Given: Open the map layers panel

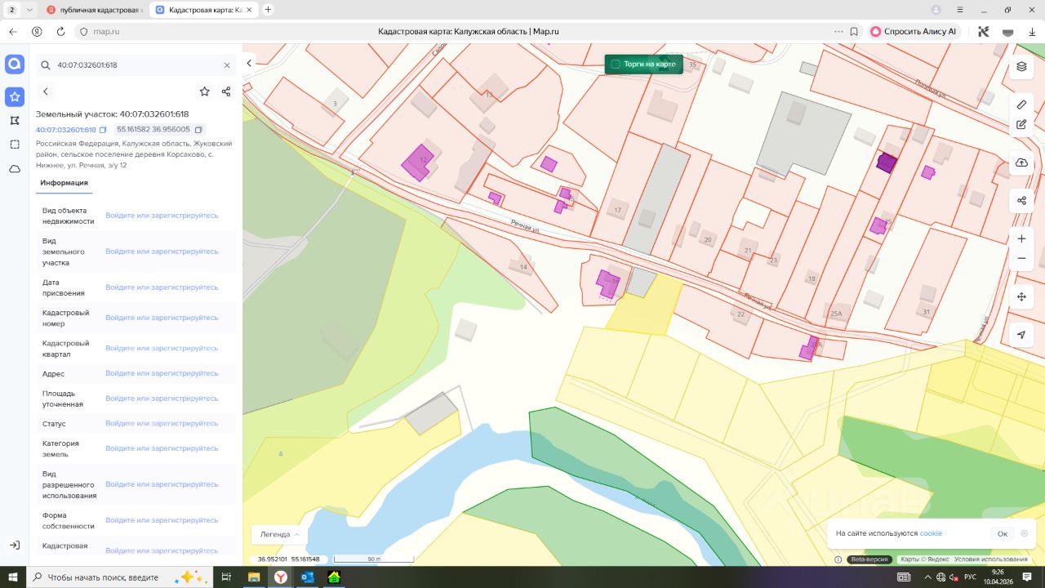Looking at the screenshot, I should 1021,67.
